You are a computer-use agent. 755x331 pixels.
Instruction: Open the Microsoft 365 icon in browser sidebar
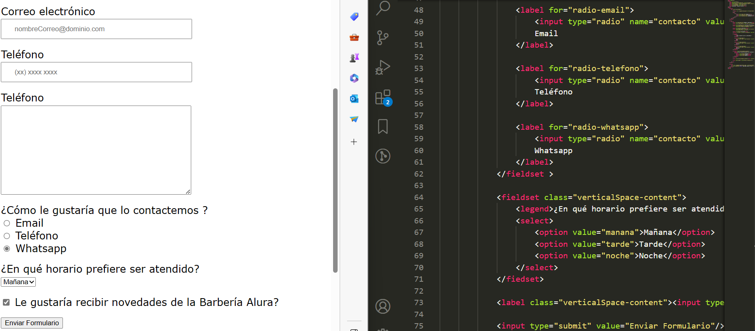click(354, 78)
